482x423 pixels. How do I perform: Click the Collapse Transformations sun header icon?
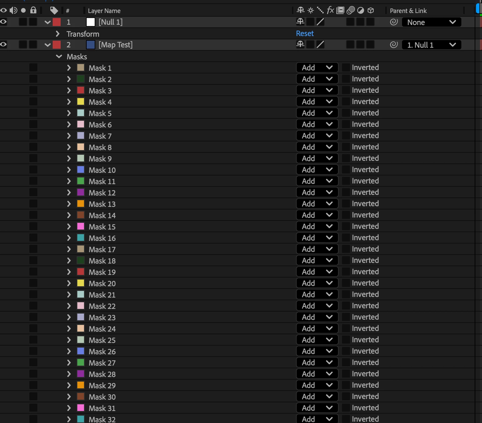point(311,11)
